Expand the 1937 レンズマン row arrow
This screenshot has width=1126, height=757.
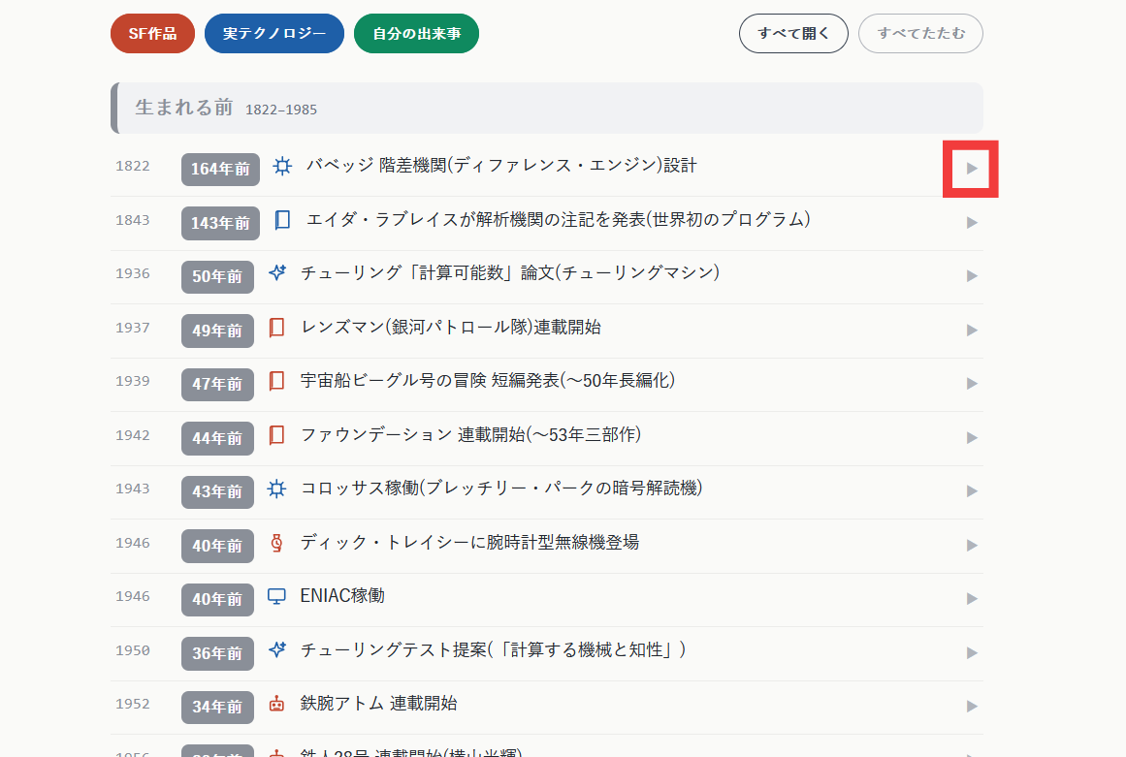[972, 331]
